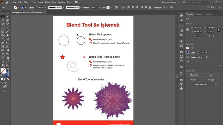This screenshot has width=223, height=125.
Task: Open the Basic brush definition dropdown
Action: coord(81,7)
